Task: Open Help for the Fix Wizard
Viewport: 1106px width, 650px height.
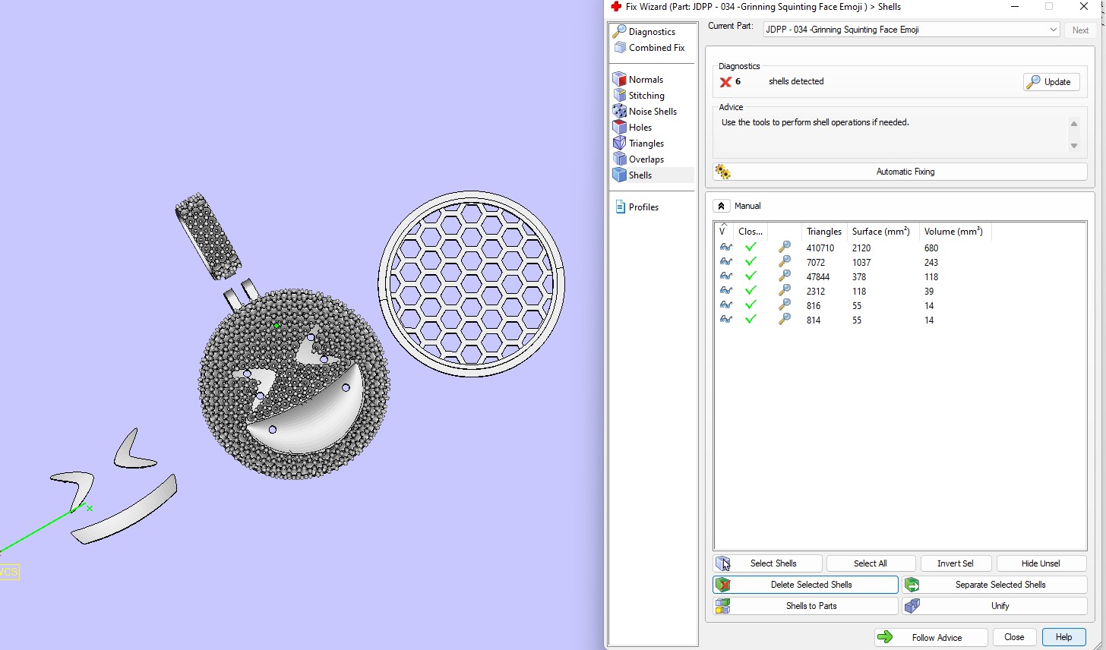Action: click(x=1064, y=637)
